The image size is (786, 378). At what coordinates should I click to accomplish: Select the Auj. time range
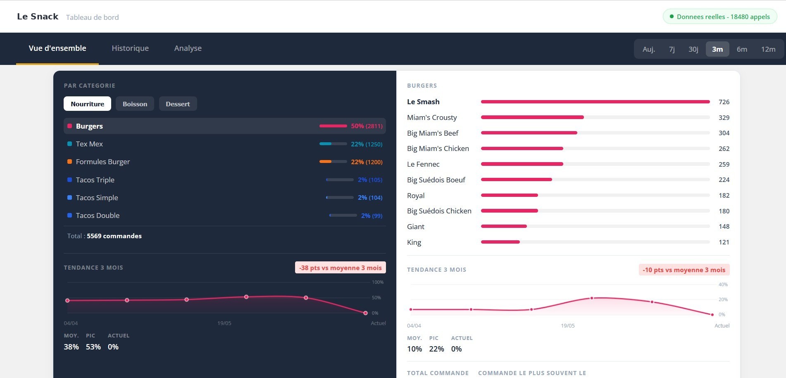tap(649, 49)
